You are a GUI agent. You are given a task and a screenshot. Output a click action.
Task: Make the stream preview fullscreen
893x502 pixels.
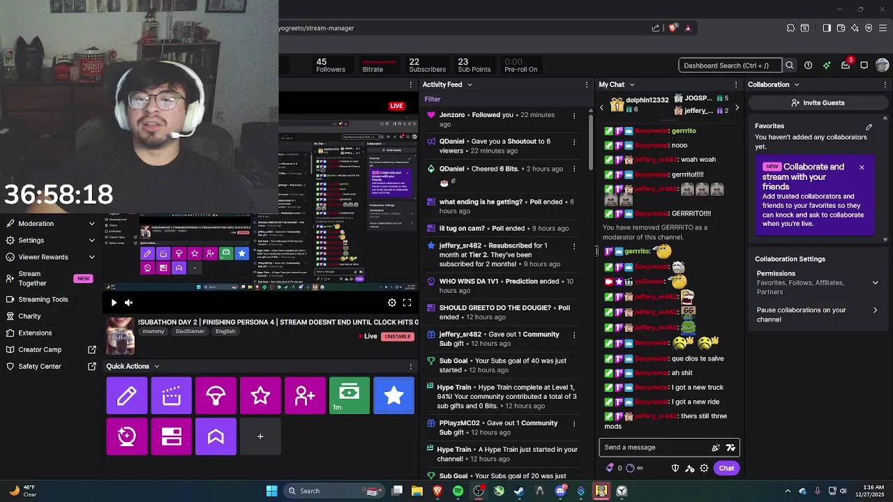point(407,303)
